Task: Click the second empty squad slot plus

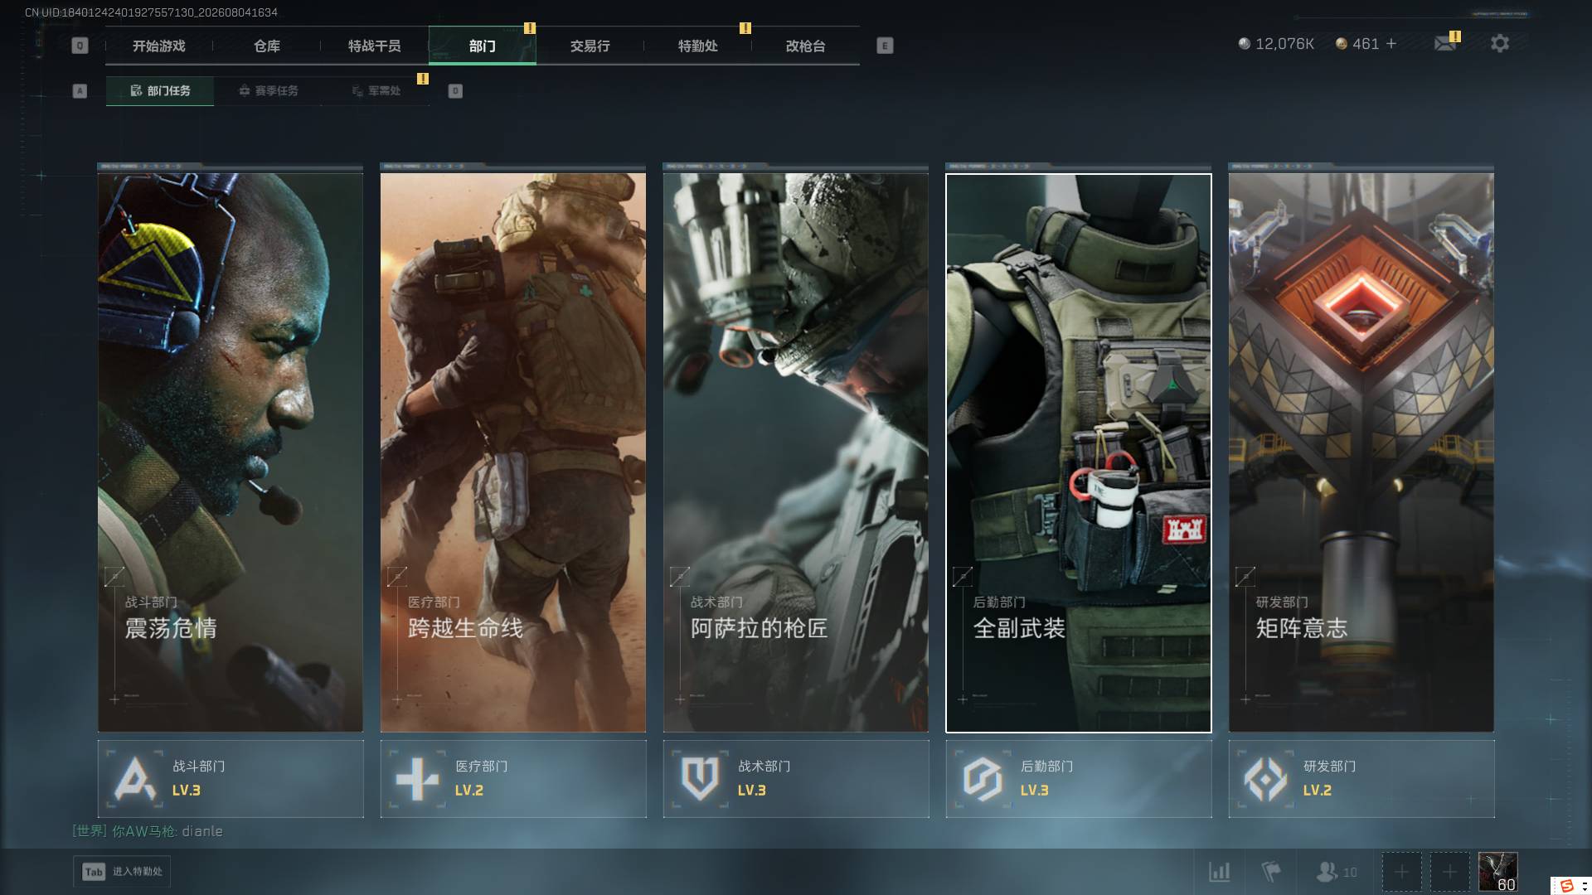Action: coord(1449,872)
